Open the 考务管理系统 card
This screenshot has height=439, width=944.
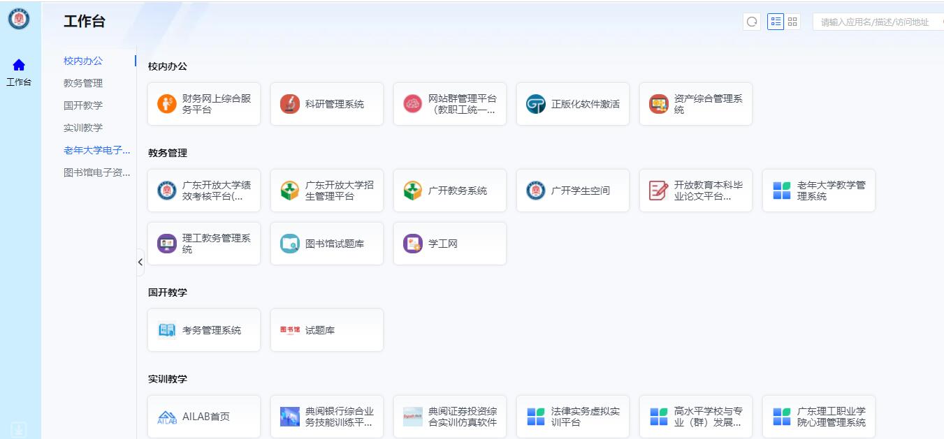204,330
